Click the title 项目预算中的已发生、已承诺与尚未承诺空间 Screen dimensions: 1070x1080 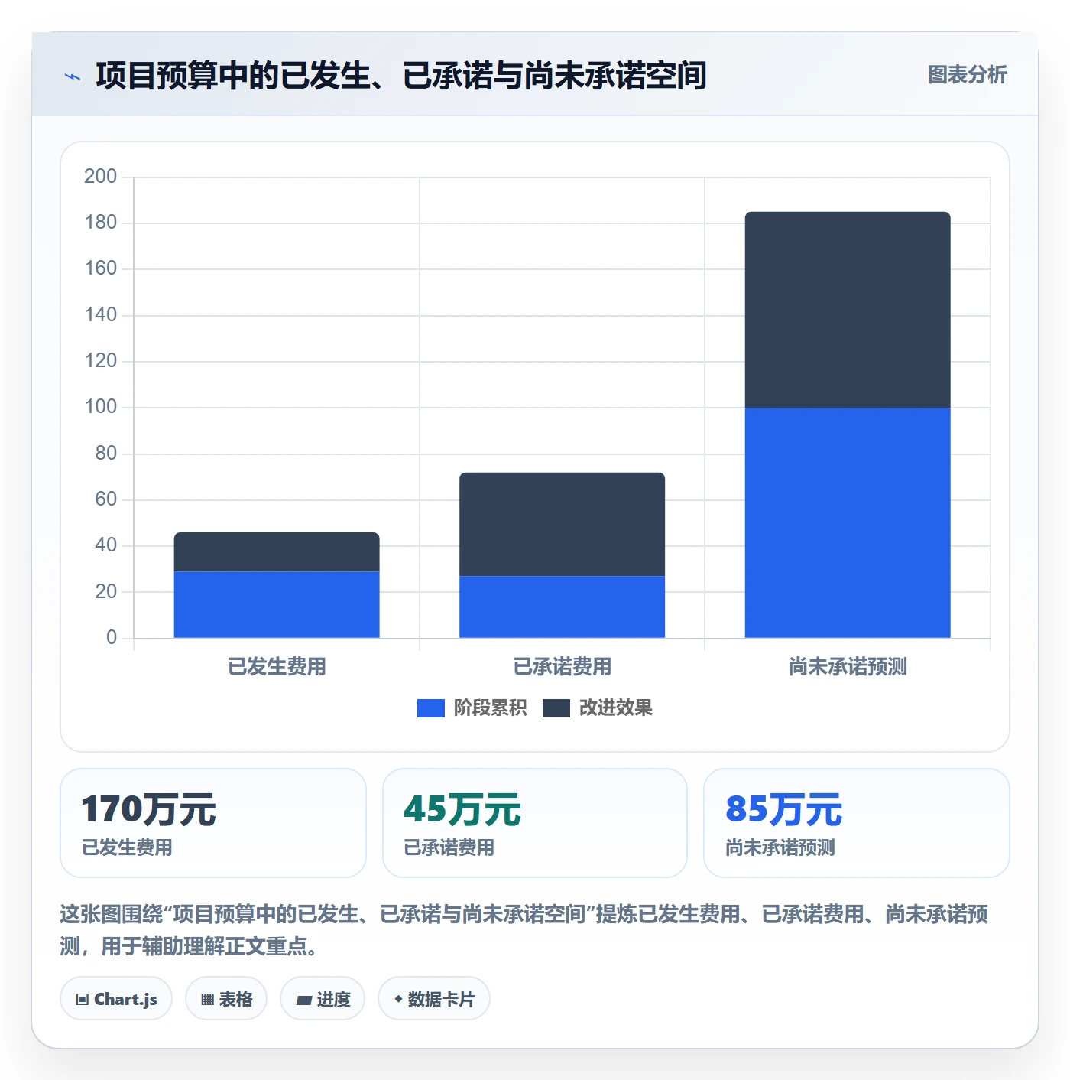[x=401, y=76]
